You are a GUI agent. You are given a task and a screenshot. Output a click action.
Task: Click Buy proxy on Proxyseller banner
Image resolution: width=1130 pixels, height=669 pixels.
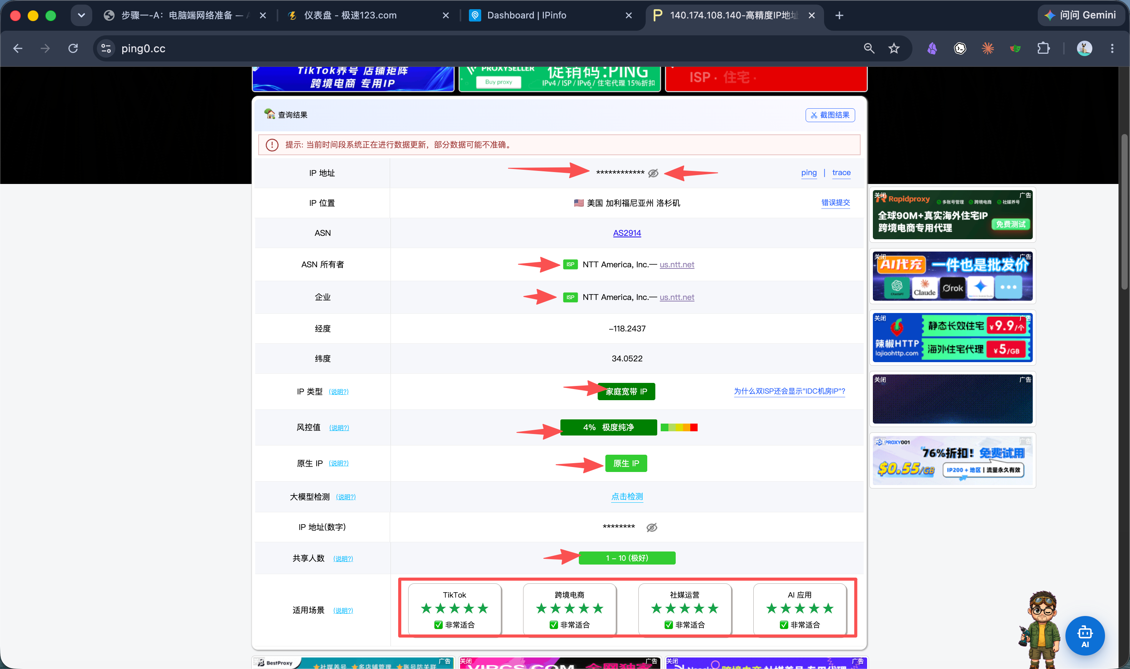pyautogui.click(x=499, y=81)
